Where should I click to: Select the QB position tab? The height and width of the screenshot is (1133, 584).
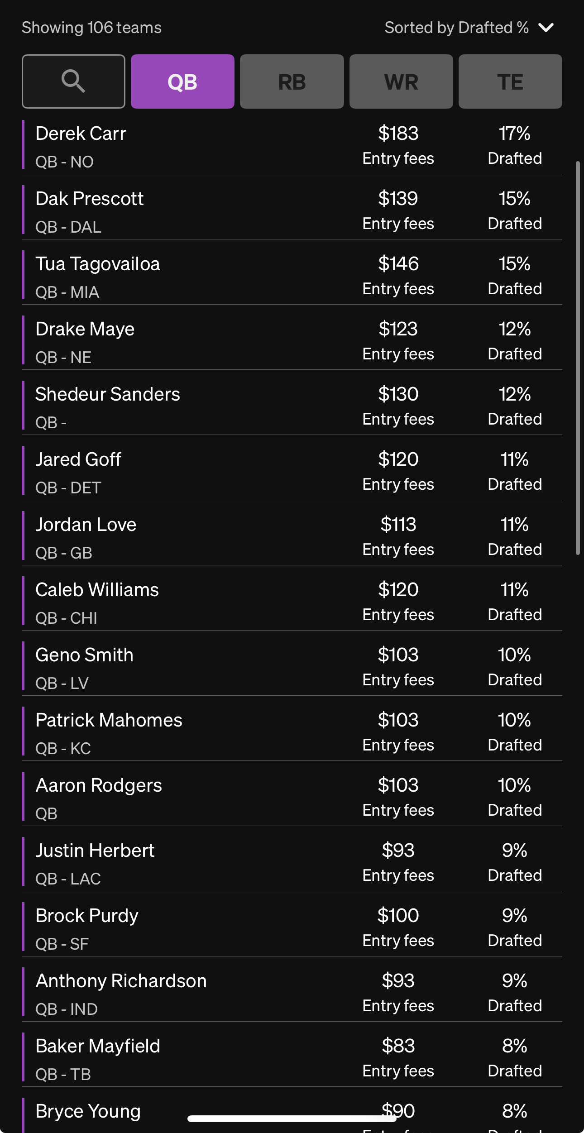(182, 81)
